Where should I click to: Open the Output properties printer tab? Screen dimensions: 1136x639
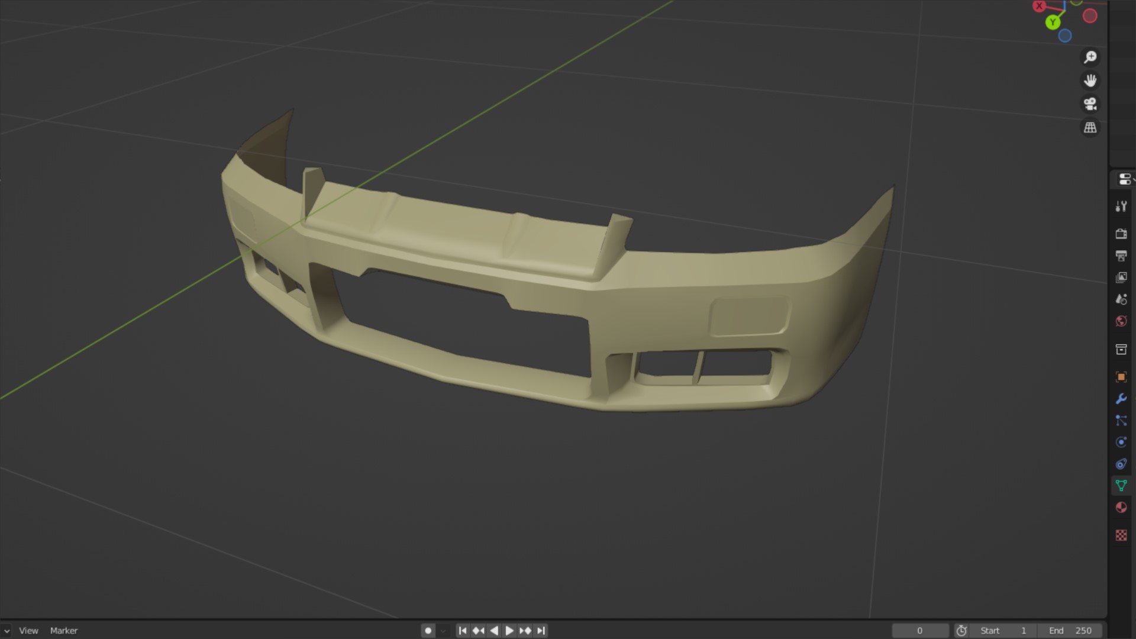(1121, 256)
